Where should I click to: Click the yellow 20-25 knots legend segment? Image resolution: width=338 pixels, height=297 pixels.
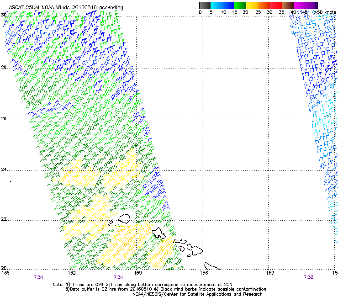coord(252,5)
